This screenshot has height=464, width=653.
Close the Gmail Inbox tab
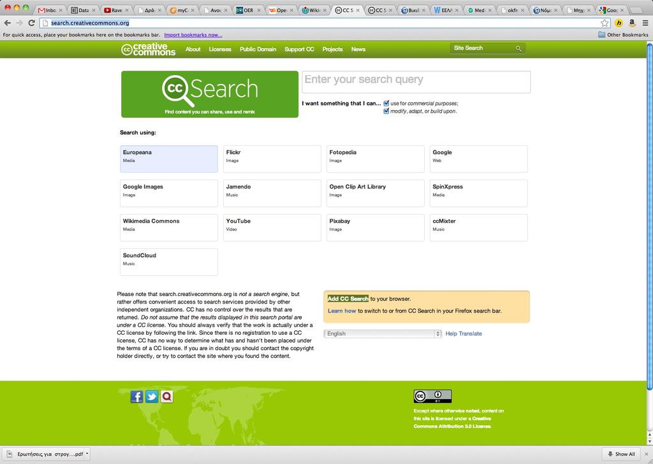tap(61, 10)
